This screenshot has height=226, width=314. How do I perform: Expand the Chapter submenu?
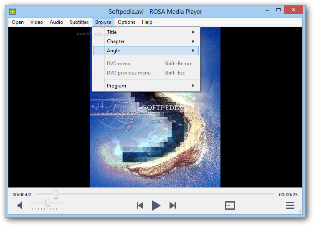pyautogui.click(x=146, y=41)
